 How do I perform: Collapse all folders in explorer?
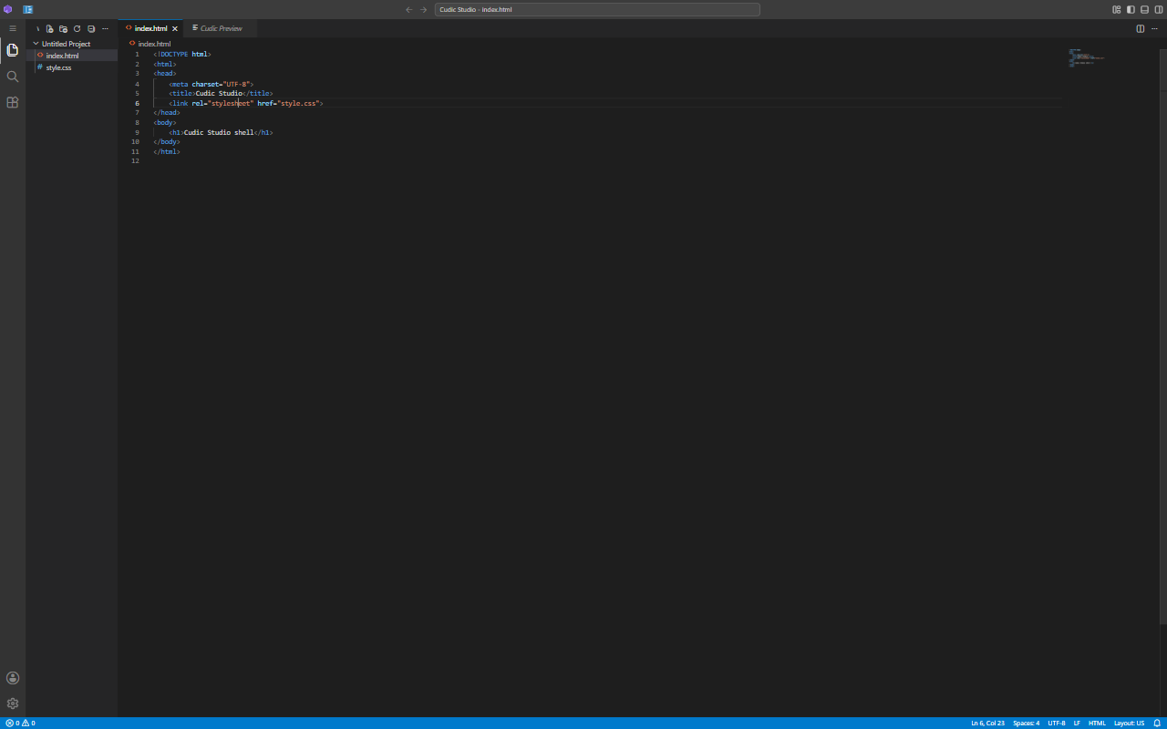[x=91, y=28]
